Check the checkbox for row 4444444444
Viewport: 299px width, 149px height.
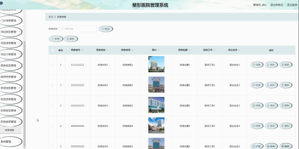click(x=53, y=126)
